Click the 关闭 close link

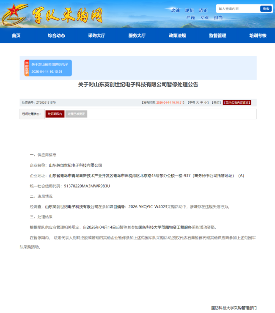(216, 103)
